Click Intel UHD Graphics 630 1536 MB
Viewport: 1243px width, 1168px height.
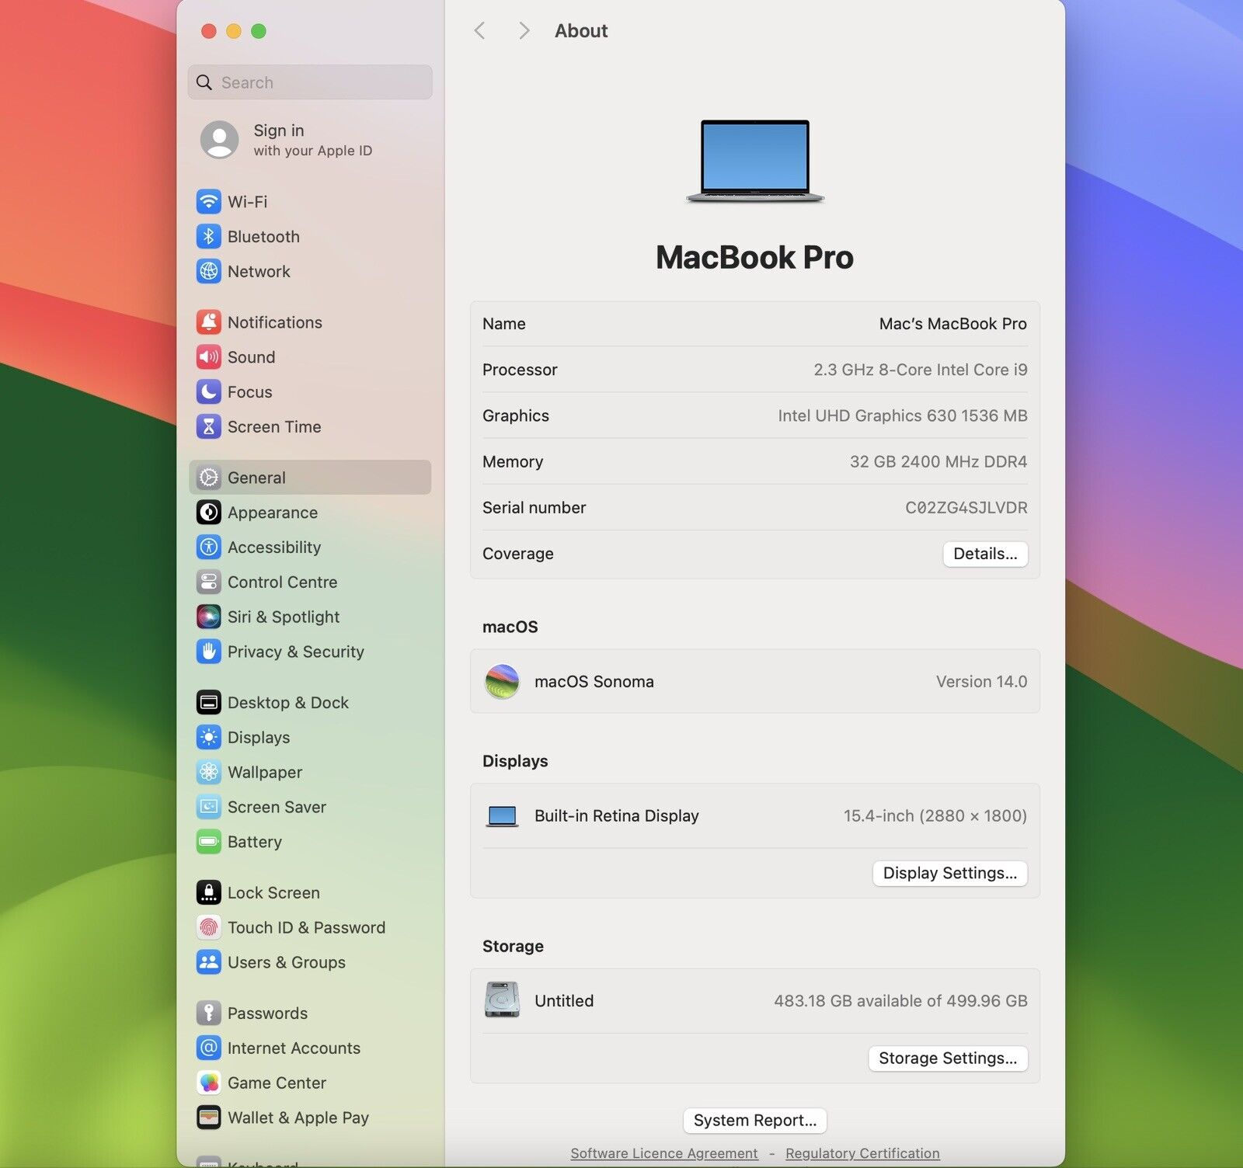pyautogui.click(x=902, y=415)
